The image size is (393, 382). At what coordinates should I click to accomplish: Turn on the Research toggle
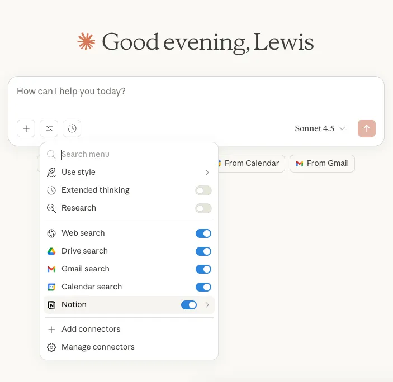(x=203, y=208)
